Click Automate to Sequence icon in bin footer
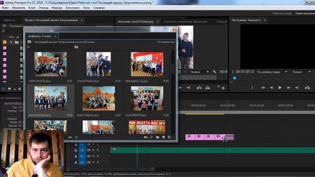This screenshot has width=315, height=177. coord(146,137)
